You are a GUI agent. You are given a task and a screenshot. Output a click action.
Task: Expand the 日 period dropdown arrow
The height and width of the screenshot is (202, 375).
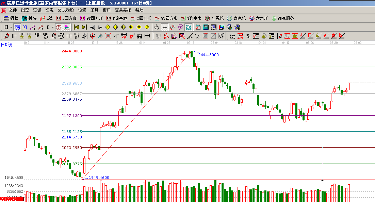11,27
